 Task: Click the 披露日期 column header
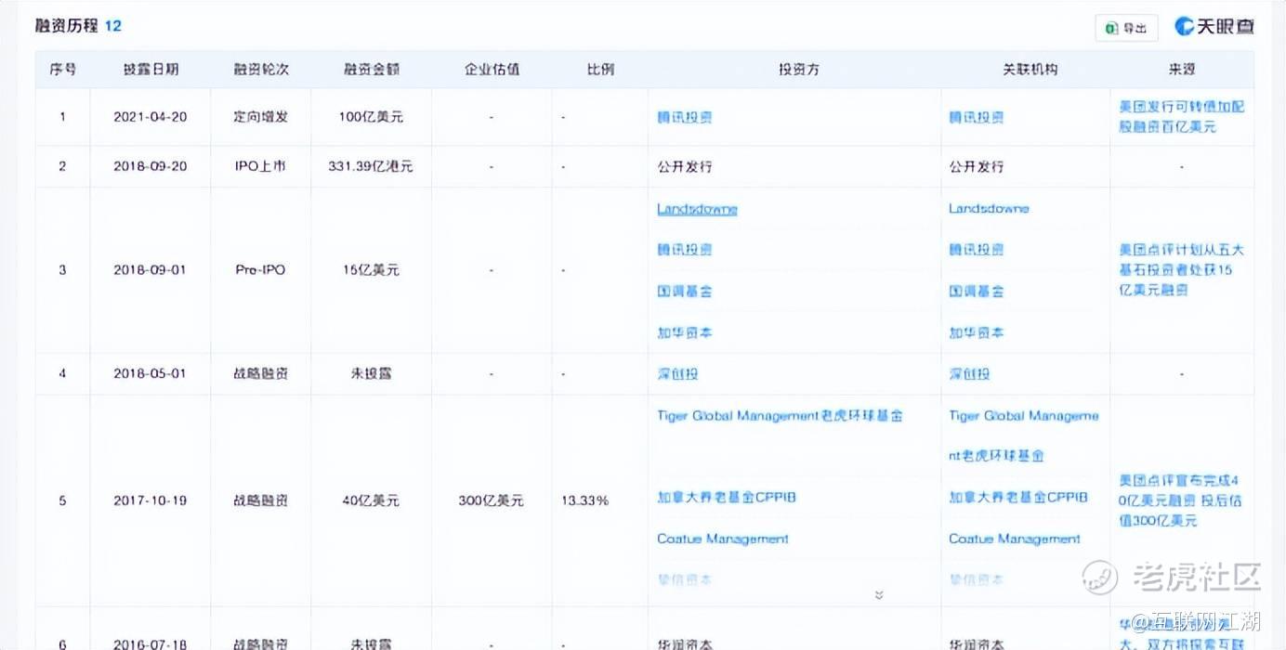151,70
